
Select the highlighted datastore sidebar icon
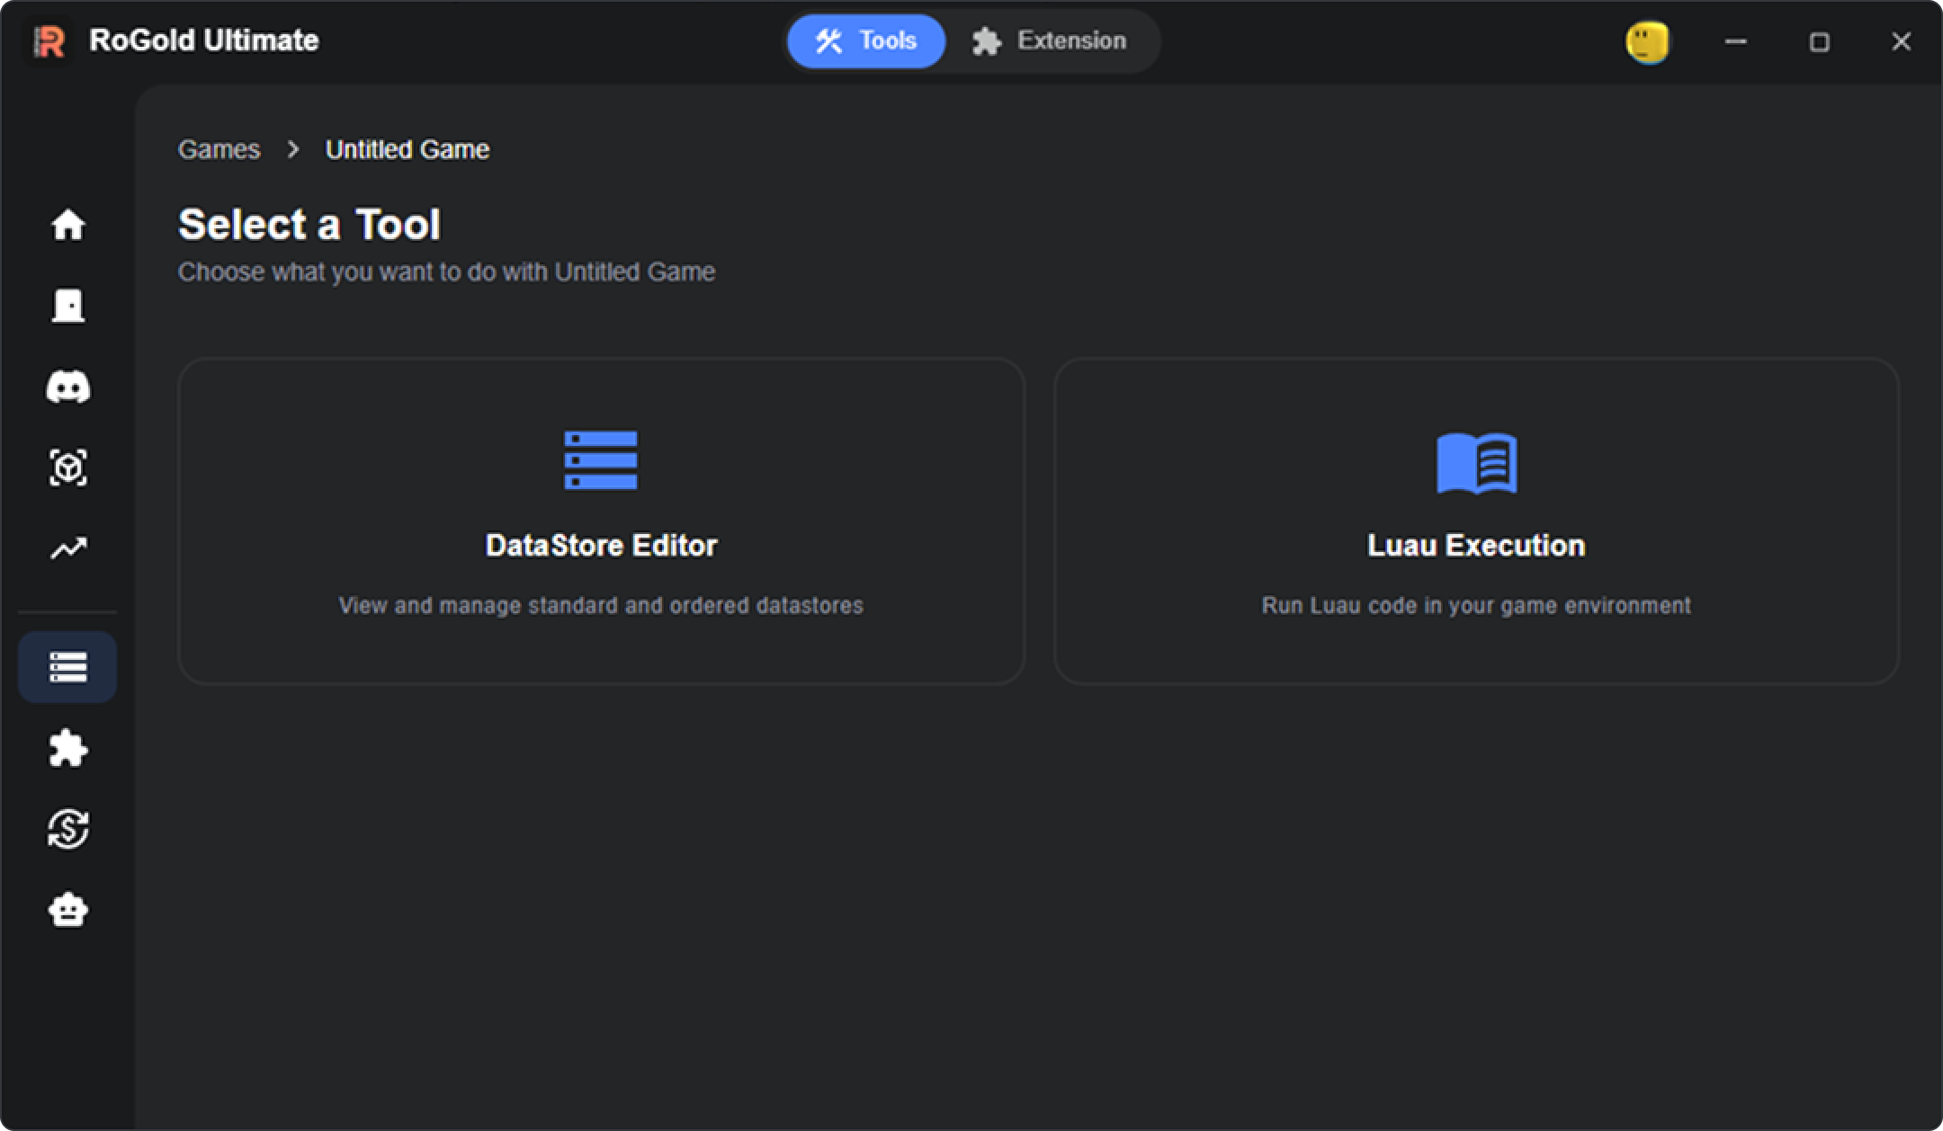point(67,667)
